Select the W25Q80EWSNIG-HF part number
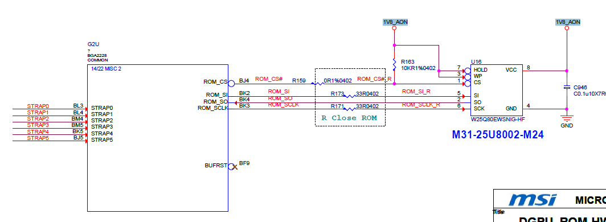Screen dimensions: 606x222 point(498,119)
